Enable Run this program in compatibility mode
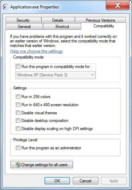 (x=18, y=67)
